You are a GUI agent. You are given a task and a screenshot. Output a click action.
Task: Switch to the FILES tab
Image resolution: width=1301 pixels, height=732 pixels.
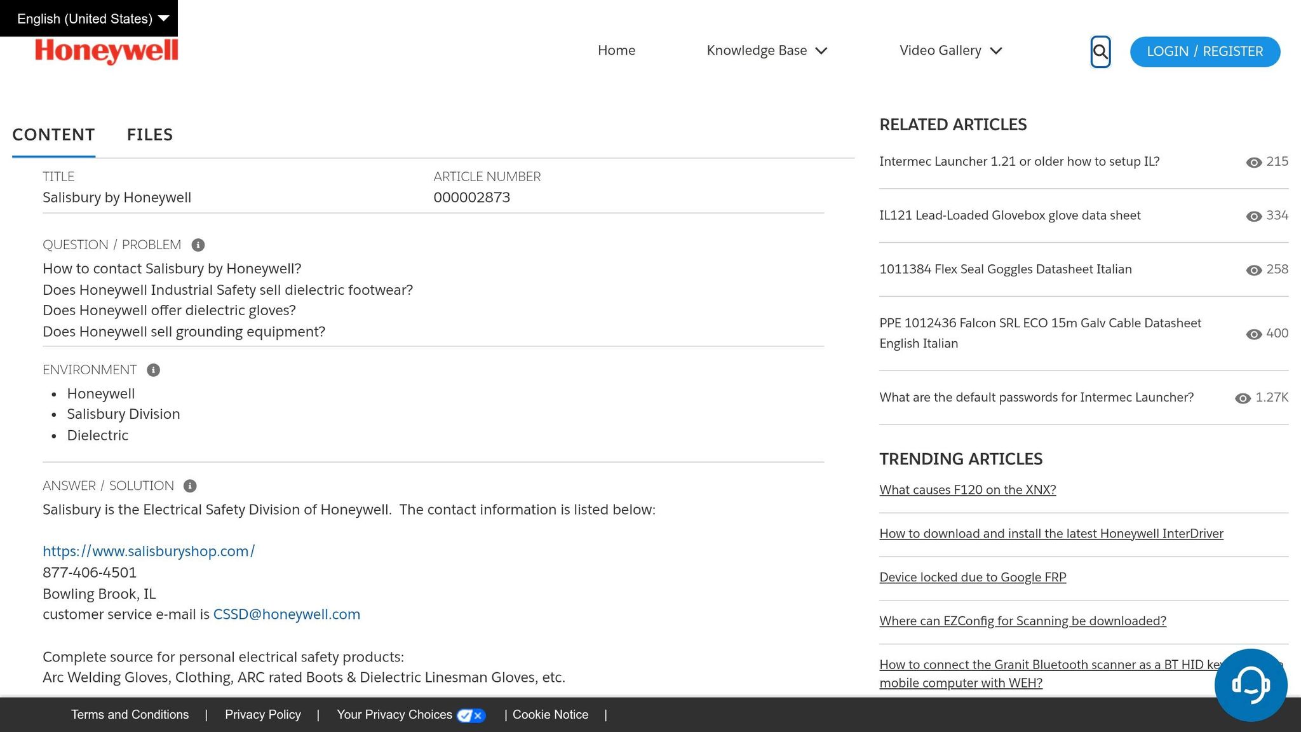click(x=150, y=135)
